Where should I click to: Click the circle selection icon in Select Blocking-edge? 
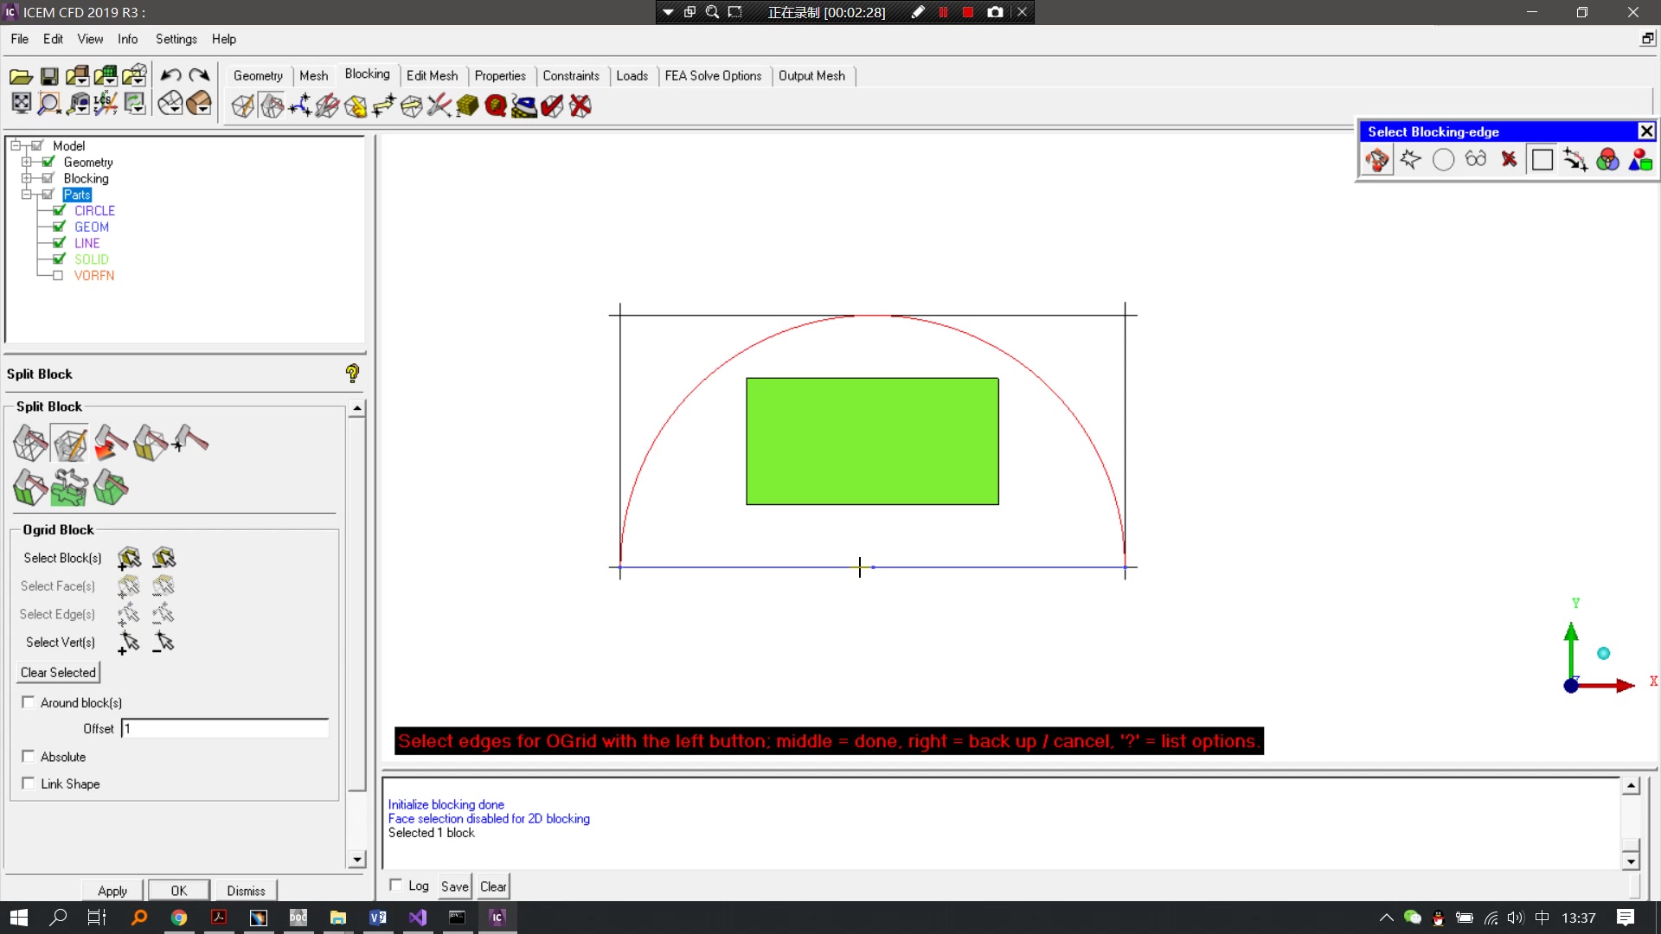1443,160
